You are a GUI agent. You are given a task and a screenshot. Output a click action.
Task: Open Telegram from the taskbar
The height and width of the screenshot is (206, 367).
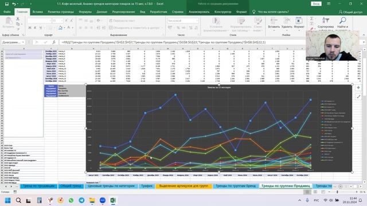[x=81, y=200]
